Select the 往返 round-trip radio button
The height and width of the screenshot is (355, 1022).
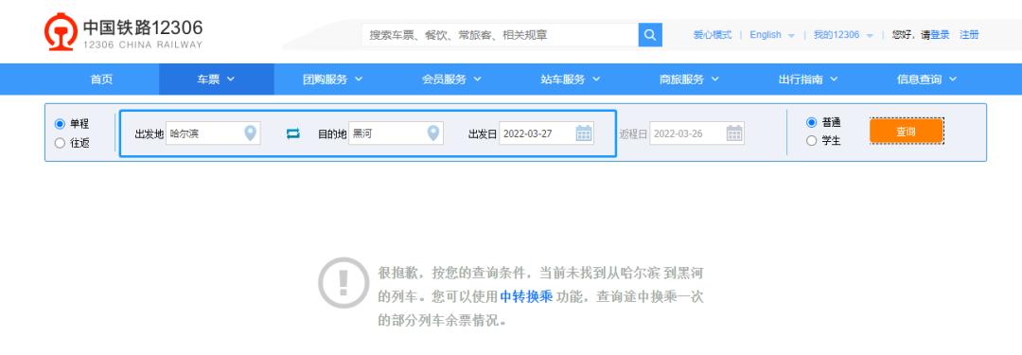60,143
